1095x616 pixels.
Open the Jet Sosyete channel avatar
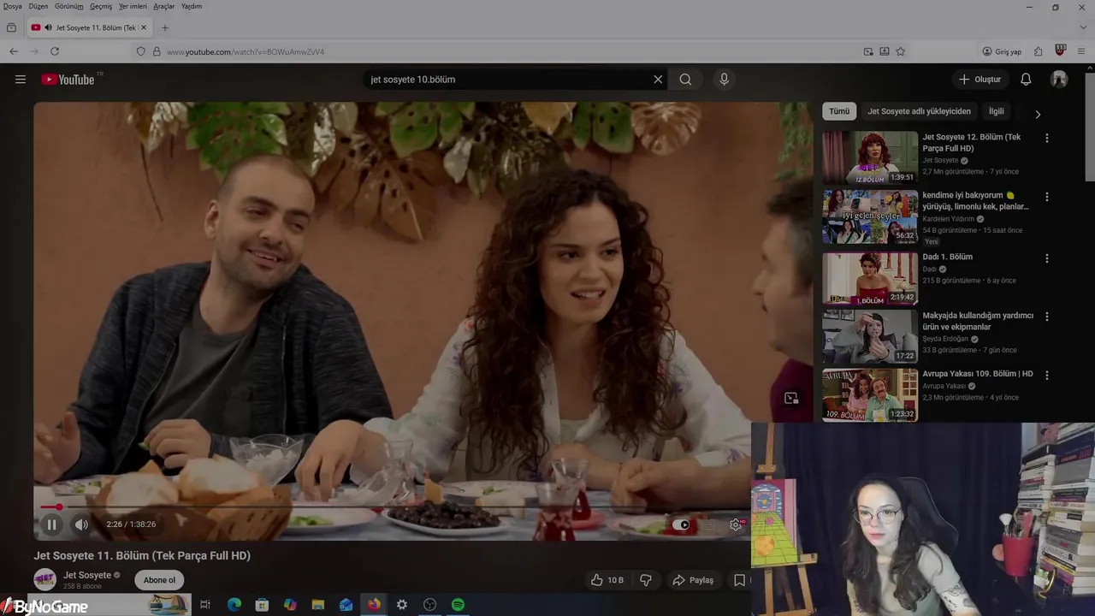tap(44, 579)
